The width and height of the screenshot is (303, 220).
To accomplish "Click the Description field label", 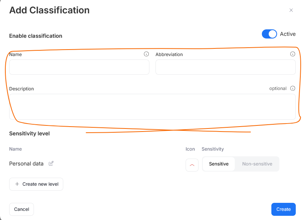I will tap(21, 89).
